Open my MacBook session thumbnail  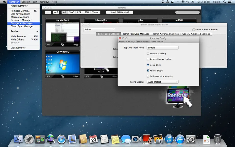tap(63, 32)
